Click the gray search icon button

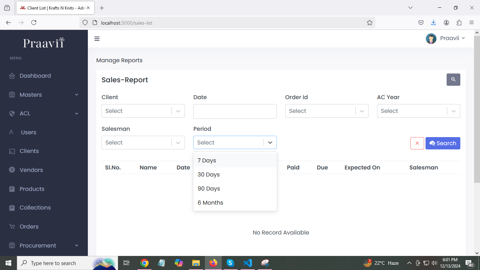[453, 79]
